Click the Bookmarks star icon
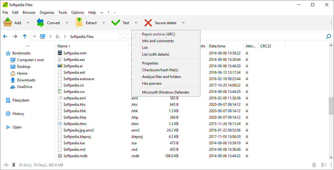Screen dimensions: 334x170 [8, 53]
